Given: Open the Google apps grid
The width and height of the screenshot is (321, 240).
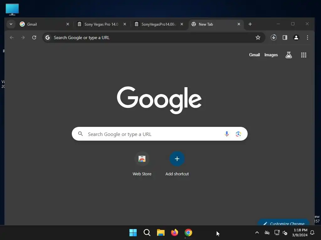Looking at the screenshot, I should (303, 55).
